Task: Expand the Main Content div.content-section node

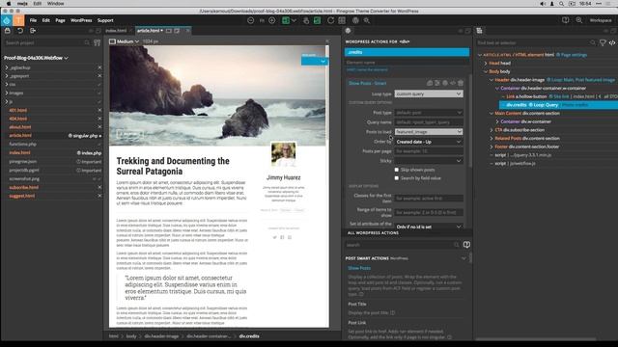Action: pos(492,114)
